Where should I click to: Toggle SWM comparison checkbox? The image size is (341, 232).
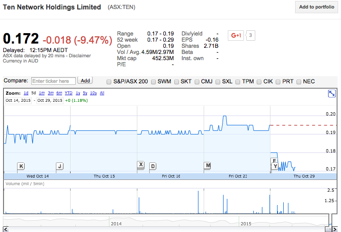[x=153, y=82]
